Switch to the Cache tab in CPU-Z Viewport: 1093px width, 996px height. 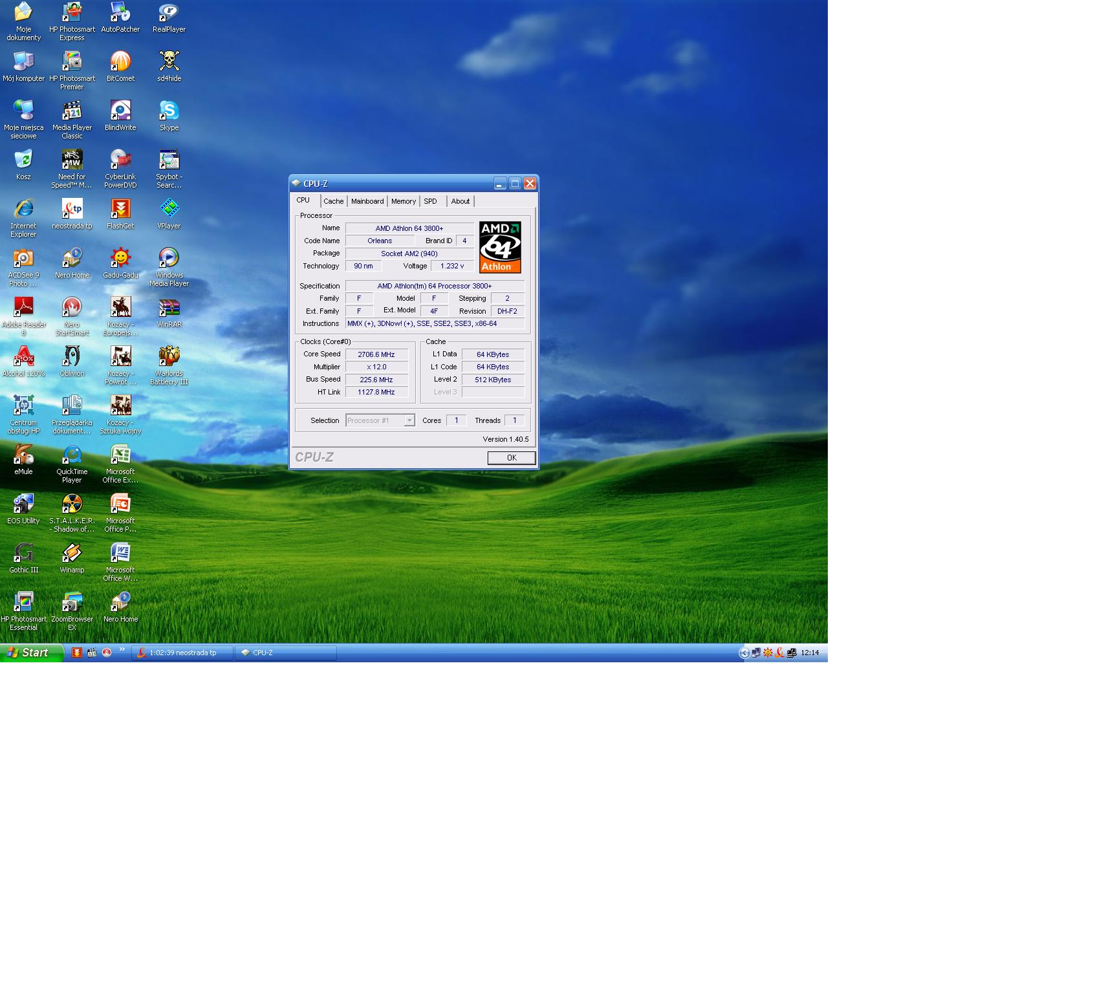click(334, 201)
